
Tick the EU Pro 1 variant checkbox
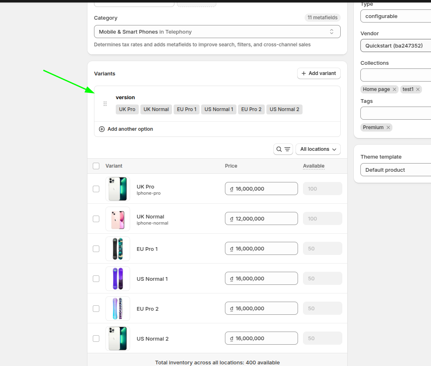tap(96, 249)
